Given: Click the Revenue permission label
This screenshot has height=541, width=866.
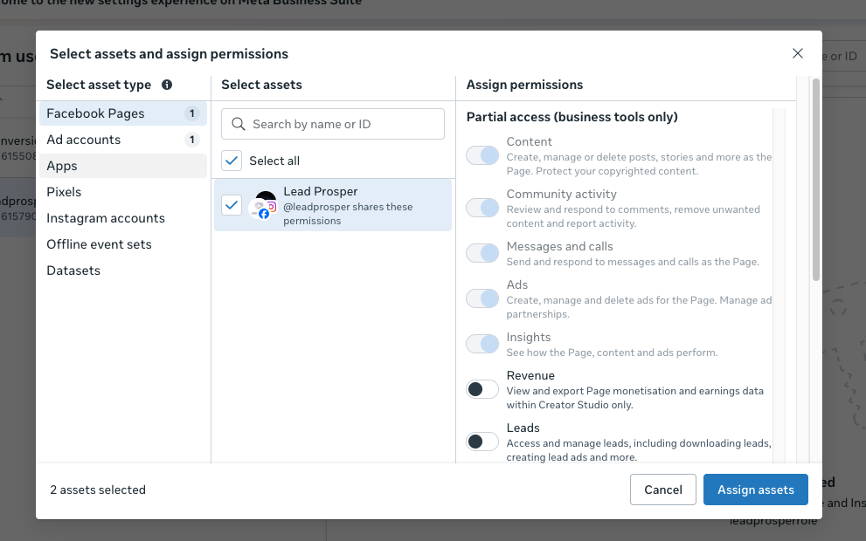Looking at the screenshot, I should (530, 375).
